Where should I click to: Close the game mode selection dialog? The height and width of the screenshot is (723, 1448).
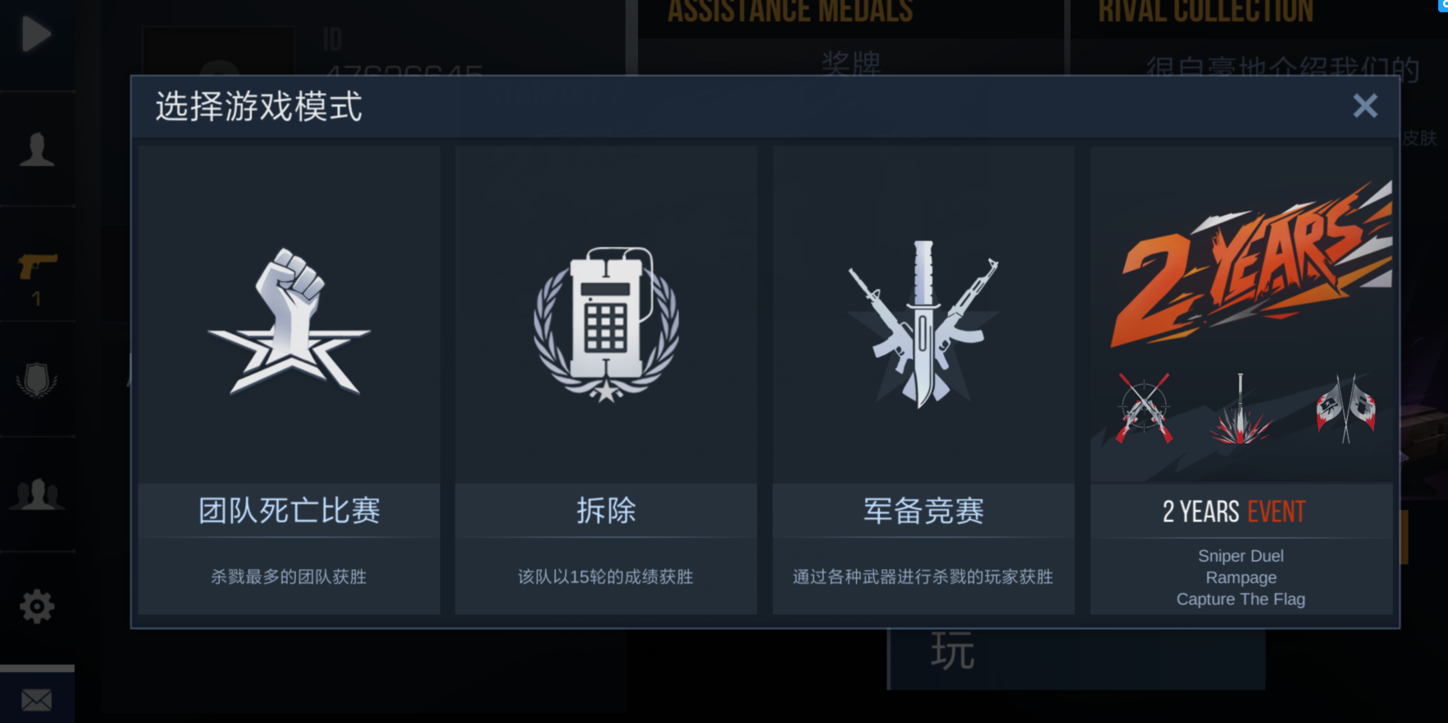[1365, 105]
